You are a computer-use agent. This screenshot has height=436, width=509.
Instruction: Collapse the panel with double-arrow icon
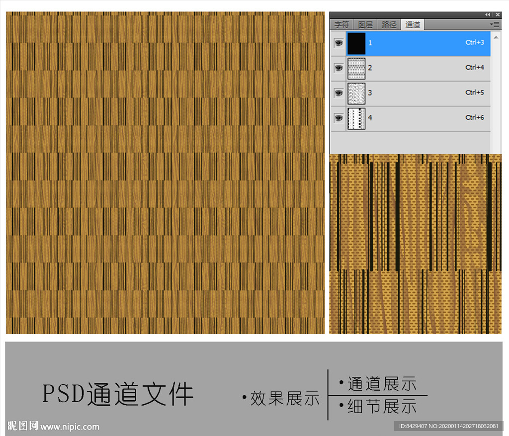488,14
